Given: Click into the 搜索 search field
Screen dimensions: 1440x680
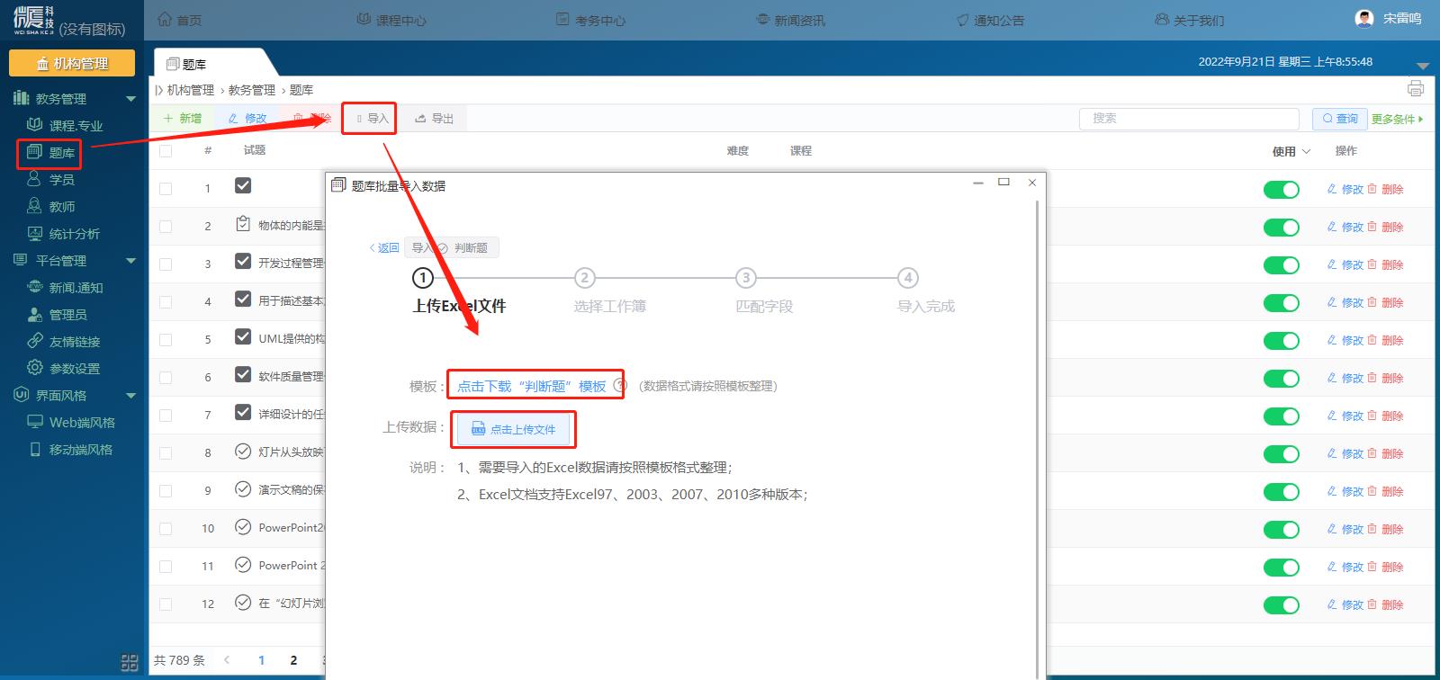Looking at the screenshot, I should 1189,118.
